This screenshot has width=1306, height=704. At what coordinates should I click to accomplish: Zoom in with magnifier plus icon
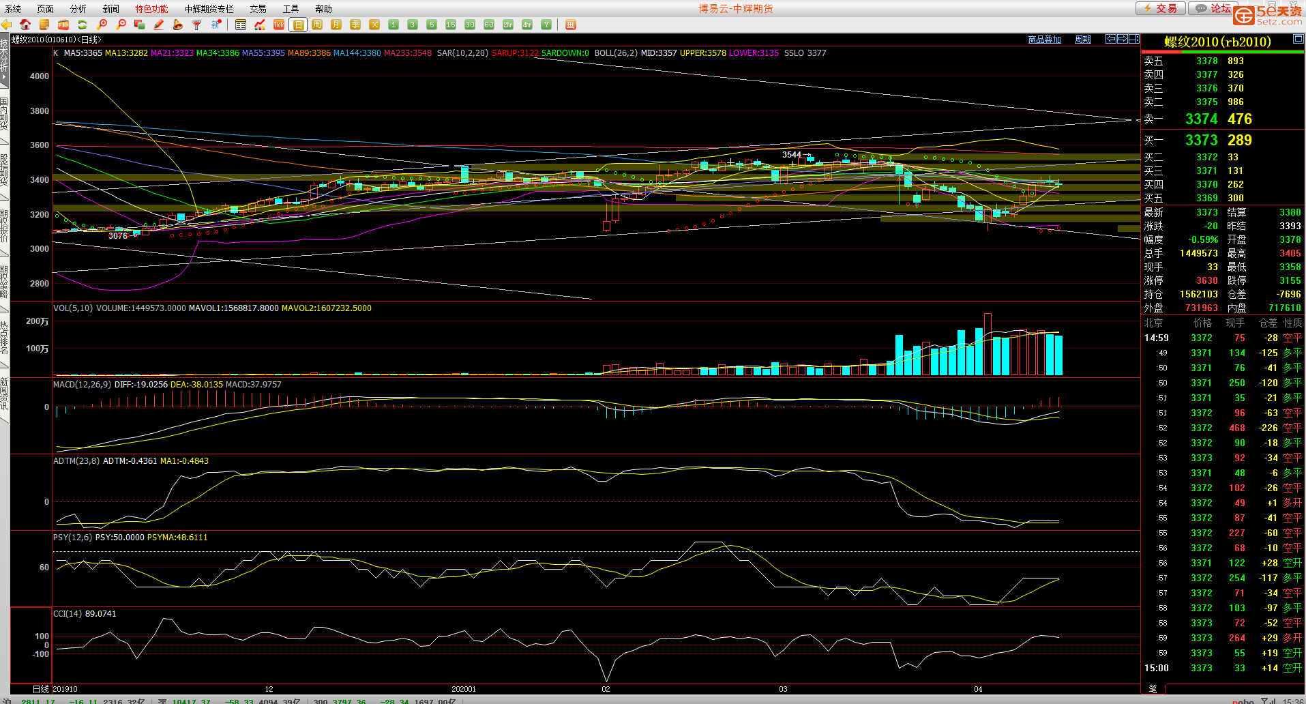[102, 25]
